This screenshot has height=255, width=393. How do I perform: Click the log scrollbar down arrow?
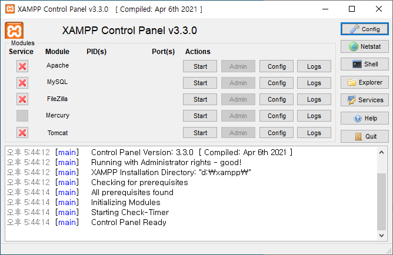(381, 235)
